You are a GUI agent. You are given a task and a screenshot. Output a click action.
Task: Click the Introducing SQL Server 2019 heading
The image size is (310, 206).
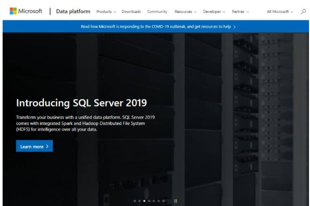(x=81, y=103)
